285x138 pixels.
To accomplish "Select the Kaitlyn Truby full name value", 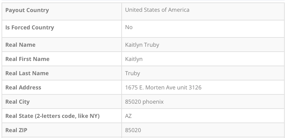I will (142, 45).
